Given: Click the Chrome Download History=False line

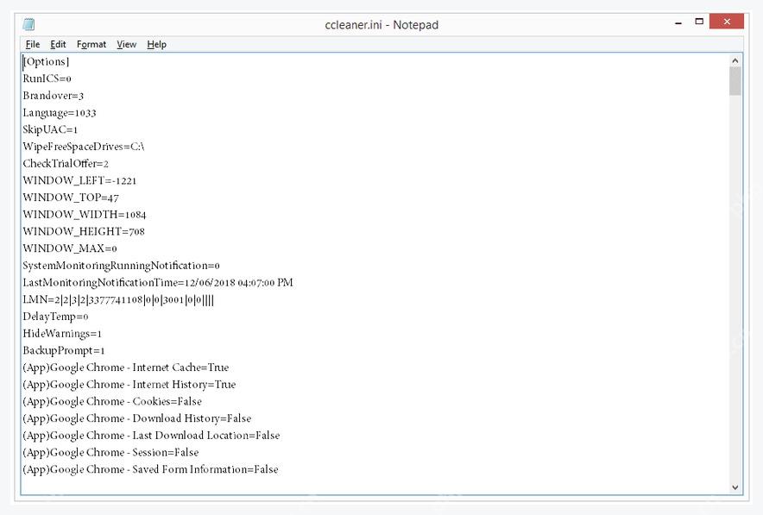Looking at the screenshot, I should pyautogui.click(x=136, y=418).
